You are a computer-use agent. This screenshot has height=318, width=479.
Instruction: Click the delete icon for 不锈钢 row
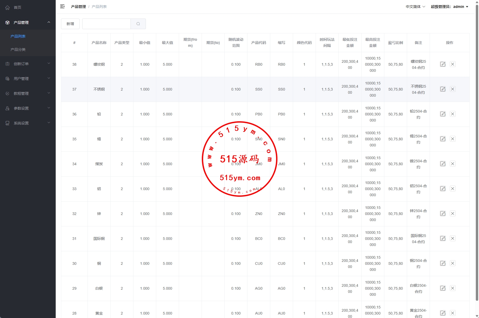pyautogui.click(x=452, y=89)
